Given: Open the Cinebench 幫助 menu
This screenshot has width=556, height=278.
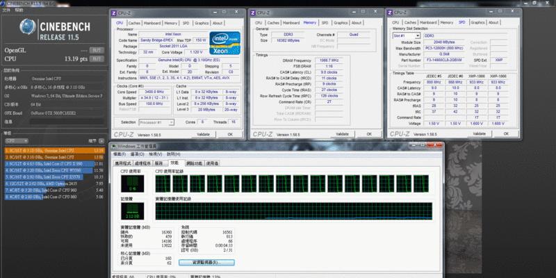Looking at the screenshot, I should [19, 10].
